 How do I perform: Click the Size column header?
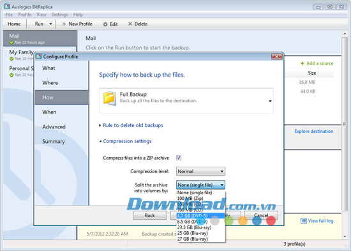(x=312, y=73)
